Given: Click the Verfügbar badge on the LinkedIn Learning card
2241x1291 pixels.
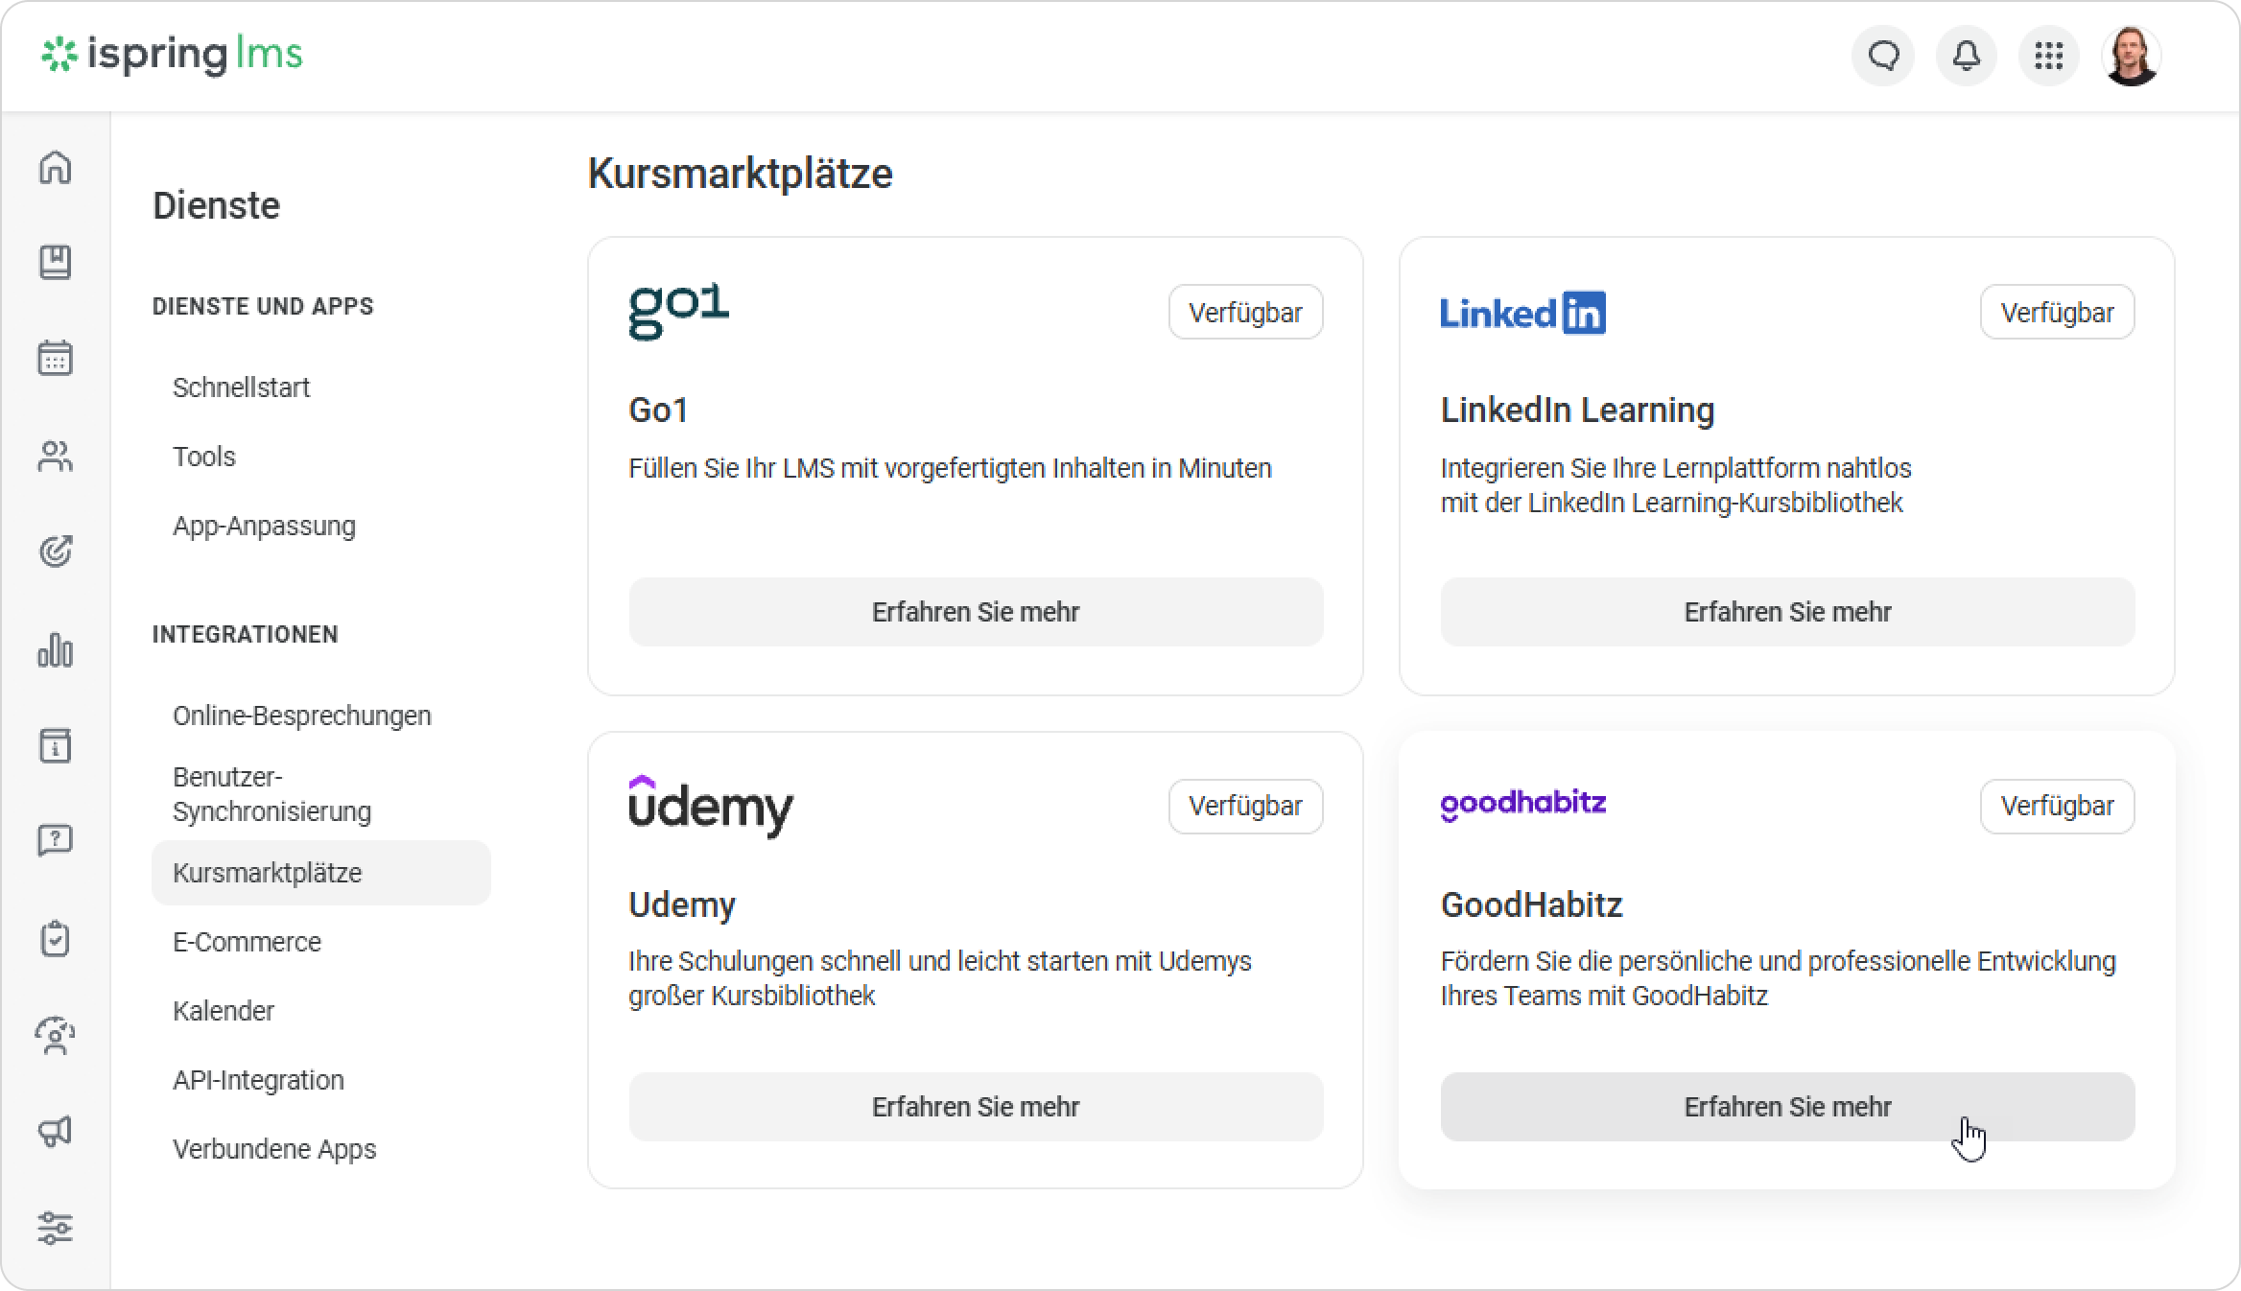Looking at the screenshot, I should [2057, 312].
